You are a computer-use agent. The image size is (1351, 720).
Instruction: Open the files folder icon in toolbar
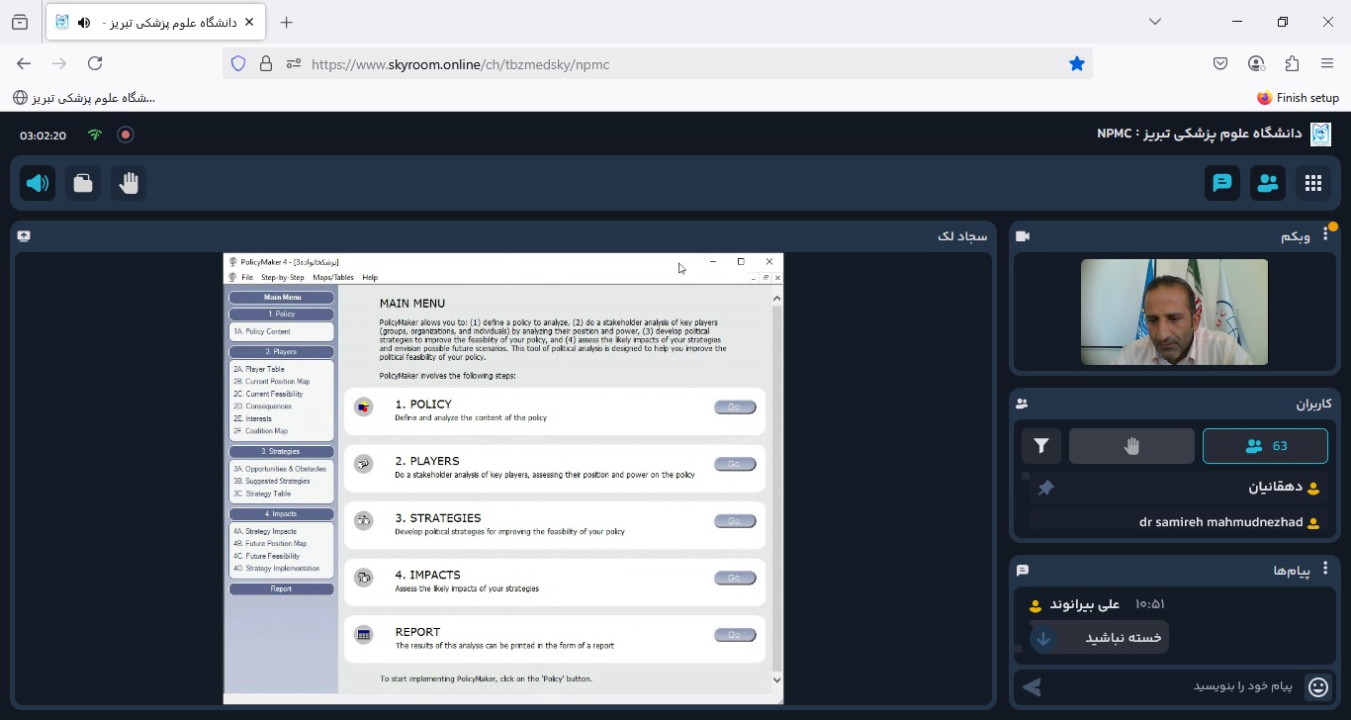point(83,183)
